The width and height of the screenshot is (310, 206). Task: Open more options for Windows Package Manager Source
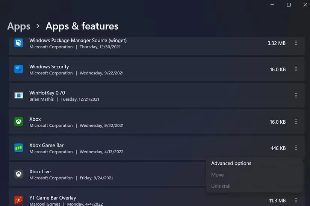(296, 43)
